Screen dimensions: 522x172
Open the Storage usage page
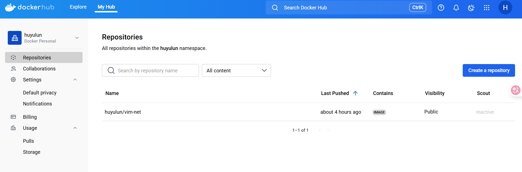click(x=32, y=152)
